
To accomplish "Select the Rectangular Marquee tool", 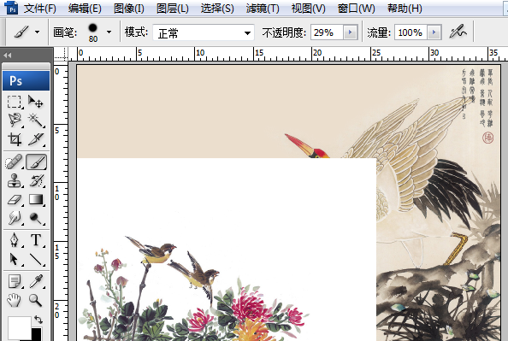I will coord(15,102).
